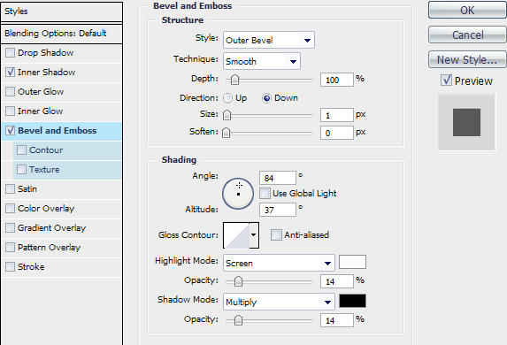Select the Inner Glow style entry
The width and height of the screenshot is (507, 345).
41,111
